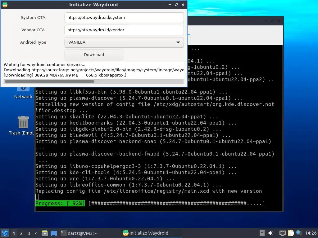This screenshot has width=318, height=238.
Task: Click the 'Setting up libreoffice-common' terminal line
Action: point(128,185)
